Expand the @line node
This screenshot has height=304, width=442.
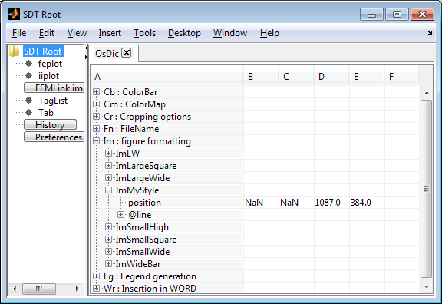click(x=120, y=215)
